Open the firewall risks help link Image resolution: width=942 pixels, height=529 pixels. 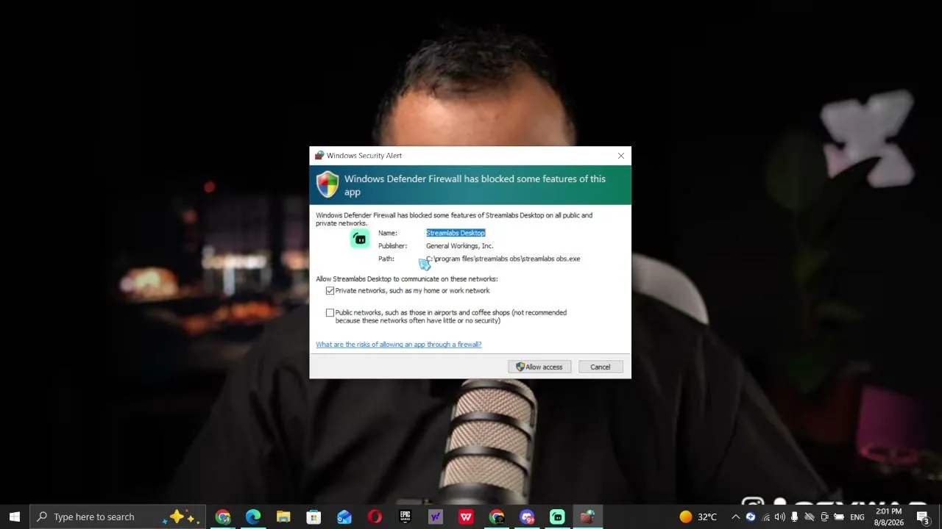click(x=398, y=345)
